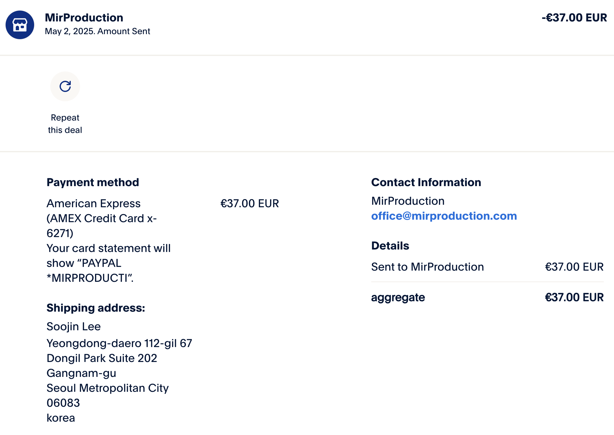This screenshot has height=435, width=614.
Task: Click the postal code 06083
Action: 63,403
